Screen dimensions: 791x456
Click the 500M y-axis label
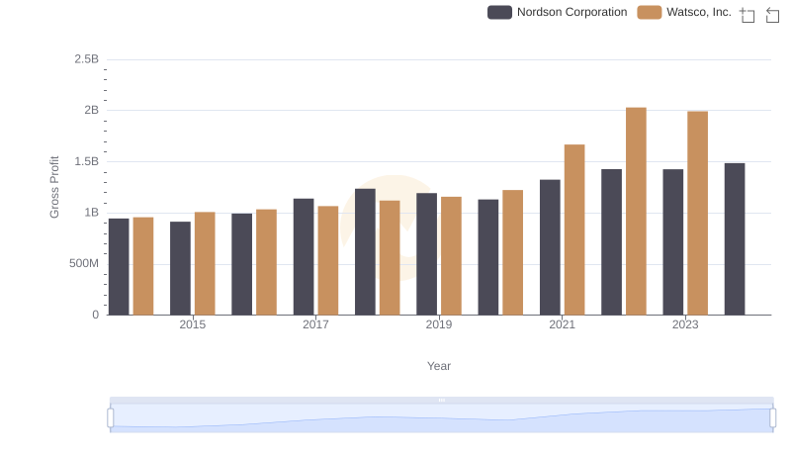(x=84, y=263)
